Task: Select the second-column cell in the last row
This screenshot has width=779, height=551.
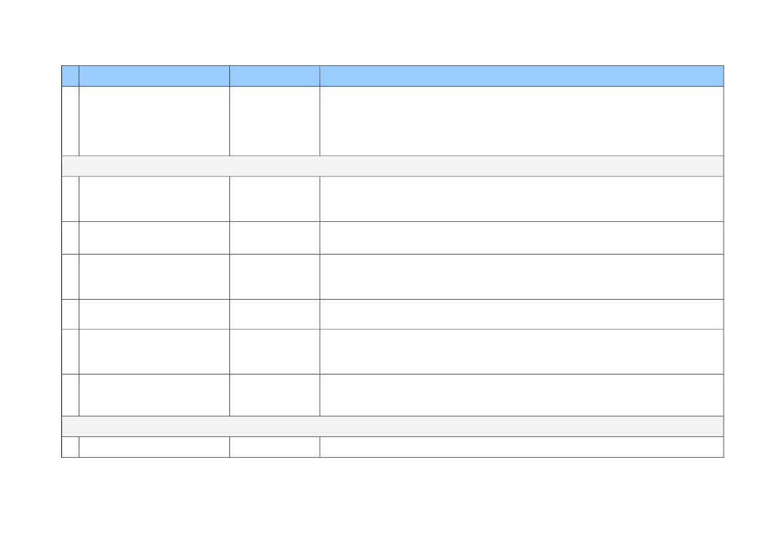Action: (x=154, y=447)
